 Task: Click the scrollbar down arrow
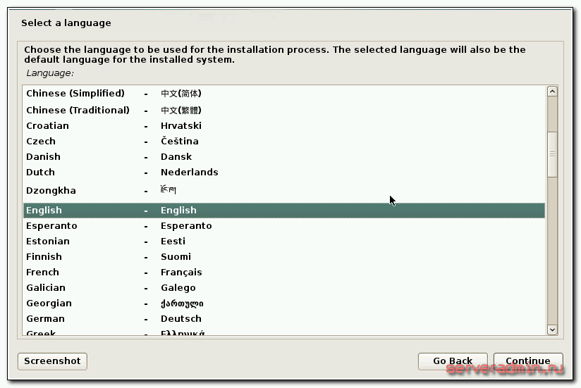552,329
